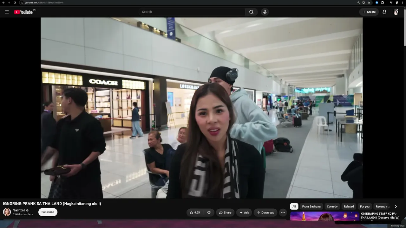This screenshot has height=228, width=406.
Task: Start voice search with microphone
Action: point(265,12)
